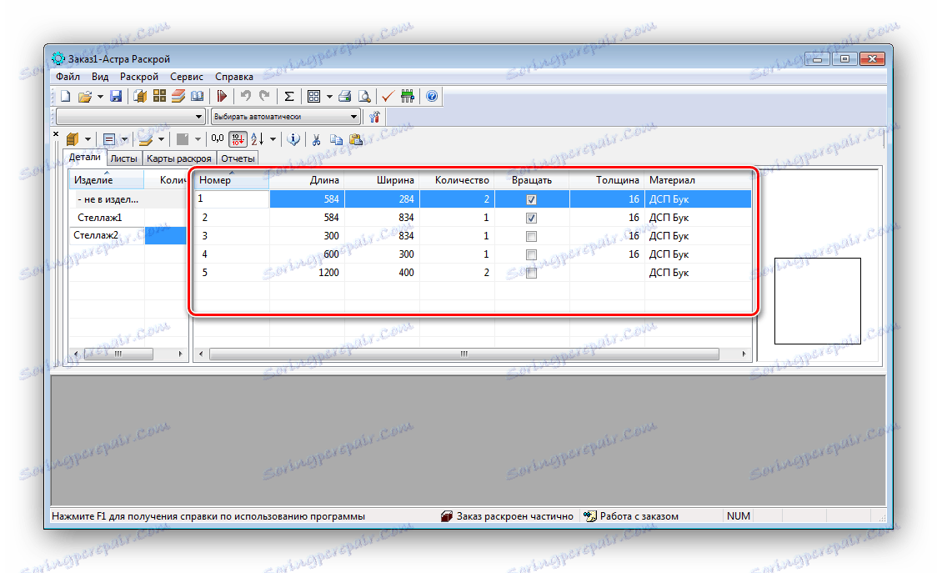The image size is (937, 573).
Task: Open an existing order file
Action: click(x=85, y=96)
